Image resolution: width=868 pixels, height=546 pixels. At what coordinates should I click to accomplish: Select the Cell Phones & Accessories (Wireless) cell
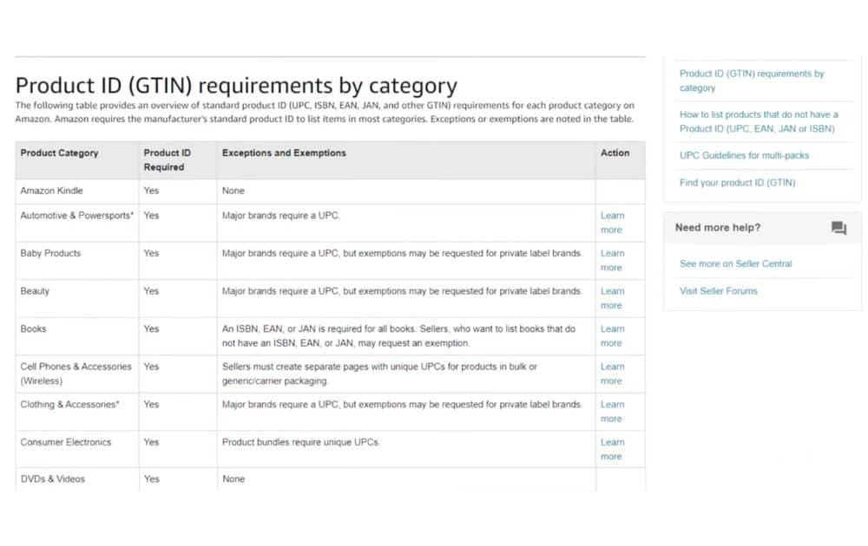click(76, 374)
